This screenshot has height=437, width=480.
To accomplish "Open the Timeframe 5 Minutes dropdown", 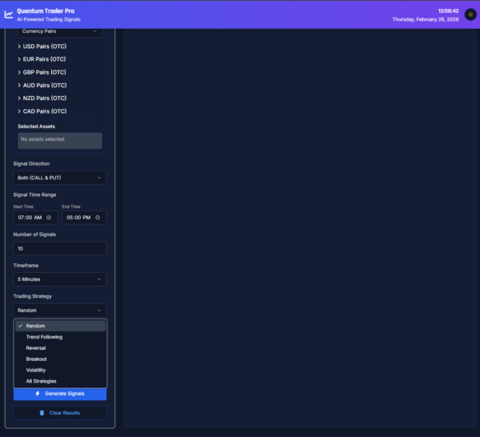I will (x=60, y=279).
